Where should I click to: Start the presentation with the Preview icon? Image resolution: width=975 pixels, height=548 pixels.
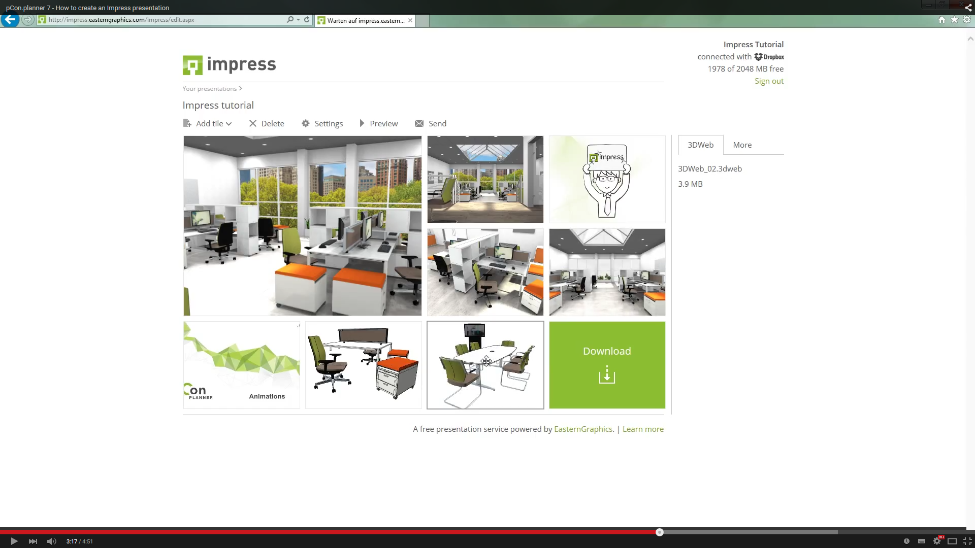pos(362,123)
